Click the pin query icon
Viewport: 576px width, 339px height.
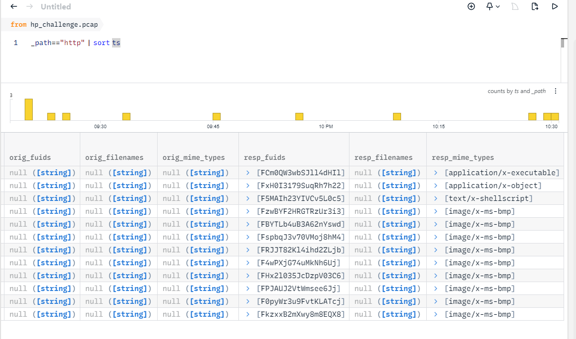pos(489,6)
